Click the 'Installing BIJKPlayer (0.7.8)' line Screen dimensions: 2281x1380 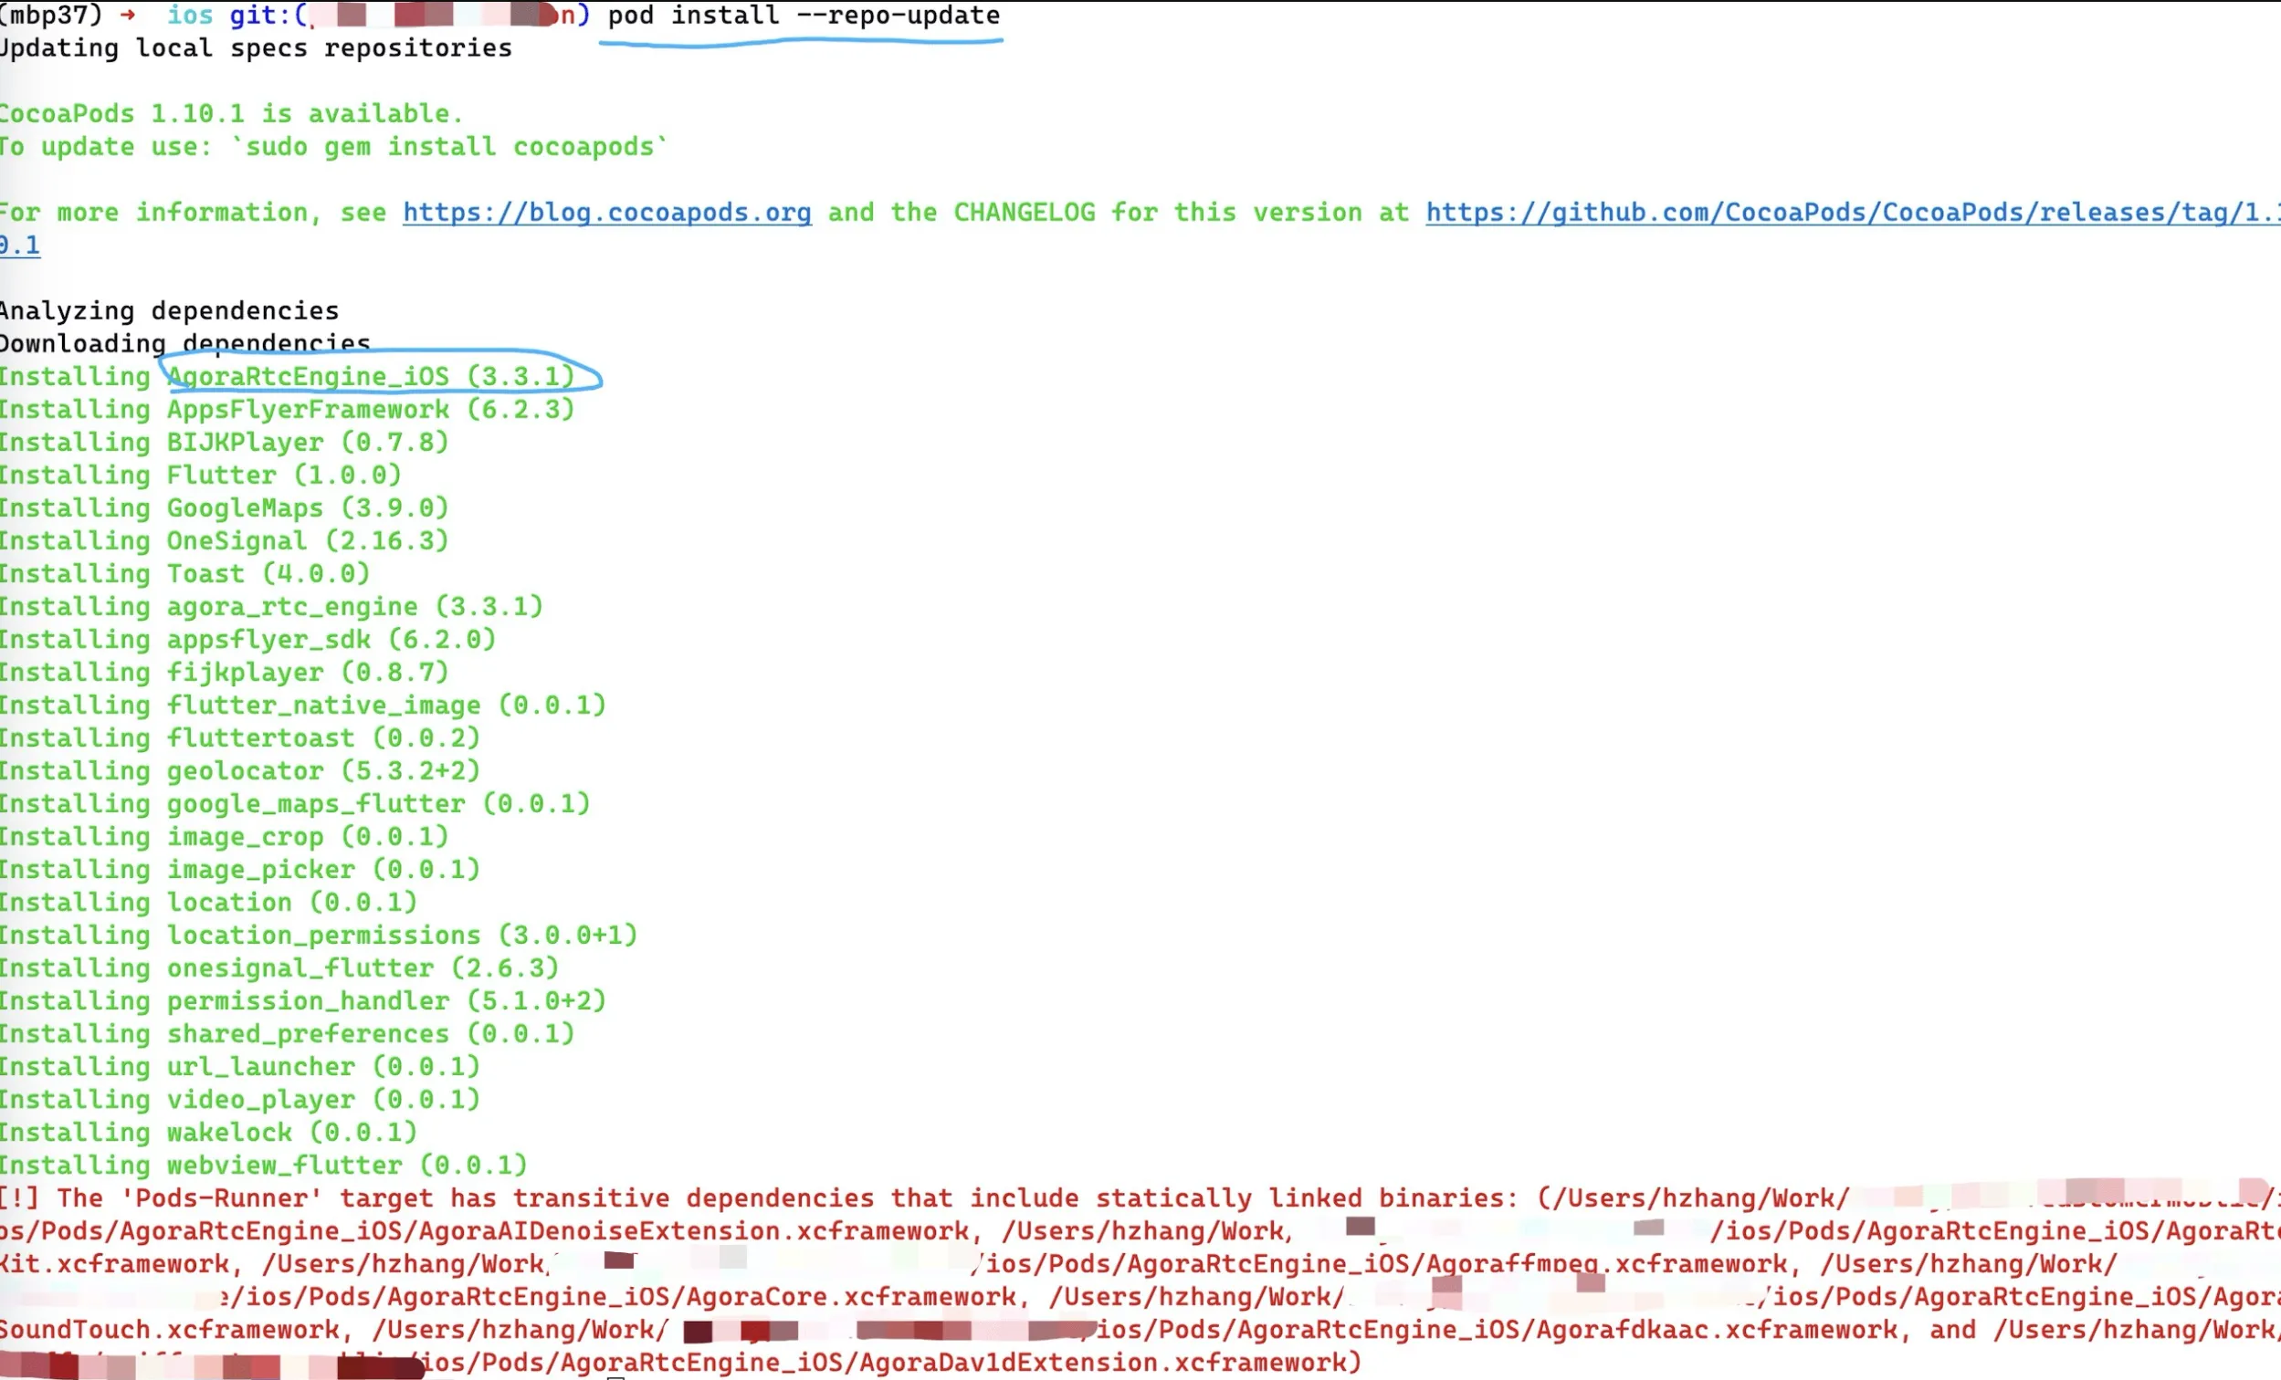coord(224,443)
